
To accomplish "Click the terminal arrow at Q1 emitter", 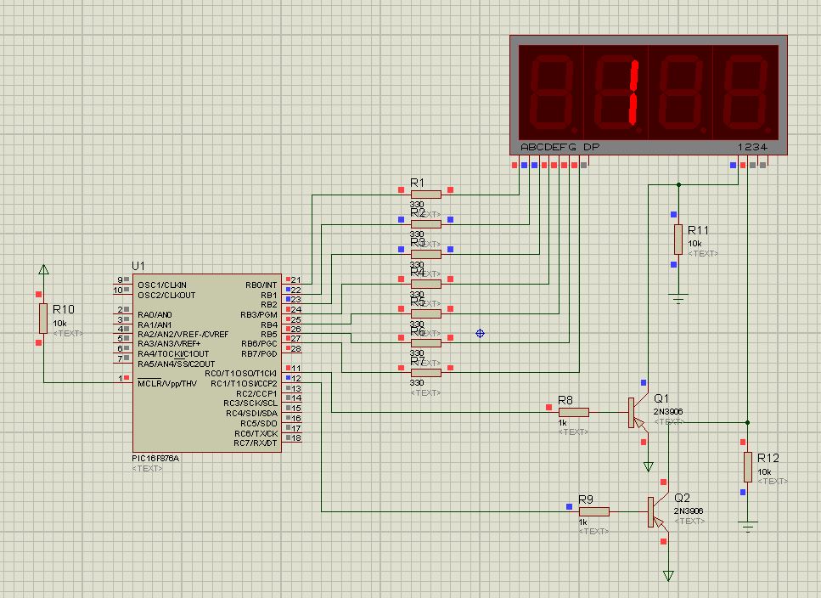I will [x=648, y=466].
